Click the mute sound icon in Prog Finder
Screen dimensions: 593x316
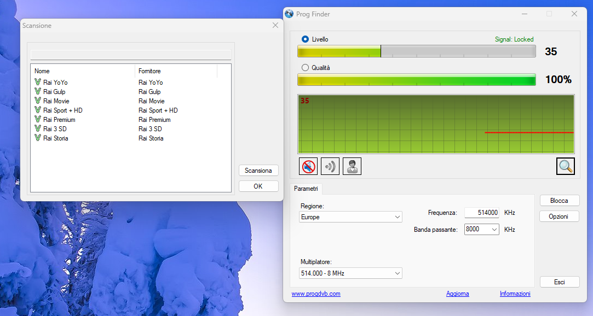tap(308, 166)
